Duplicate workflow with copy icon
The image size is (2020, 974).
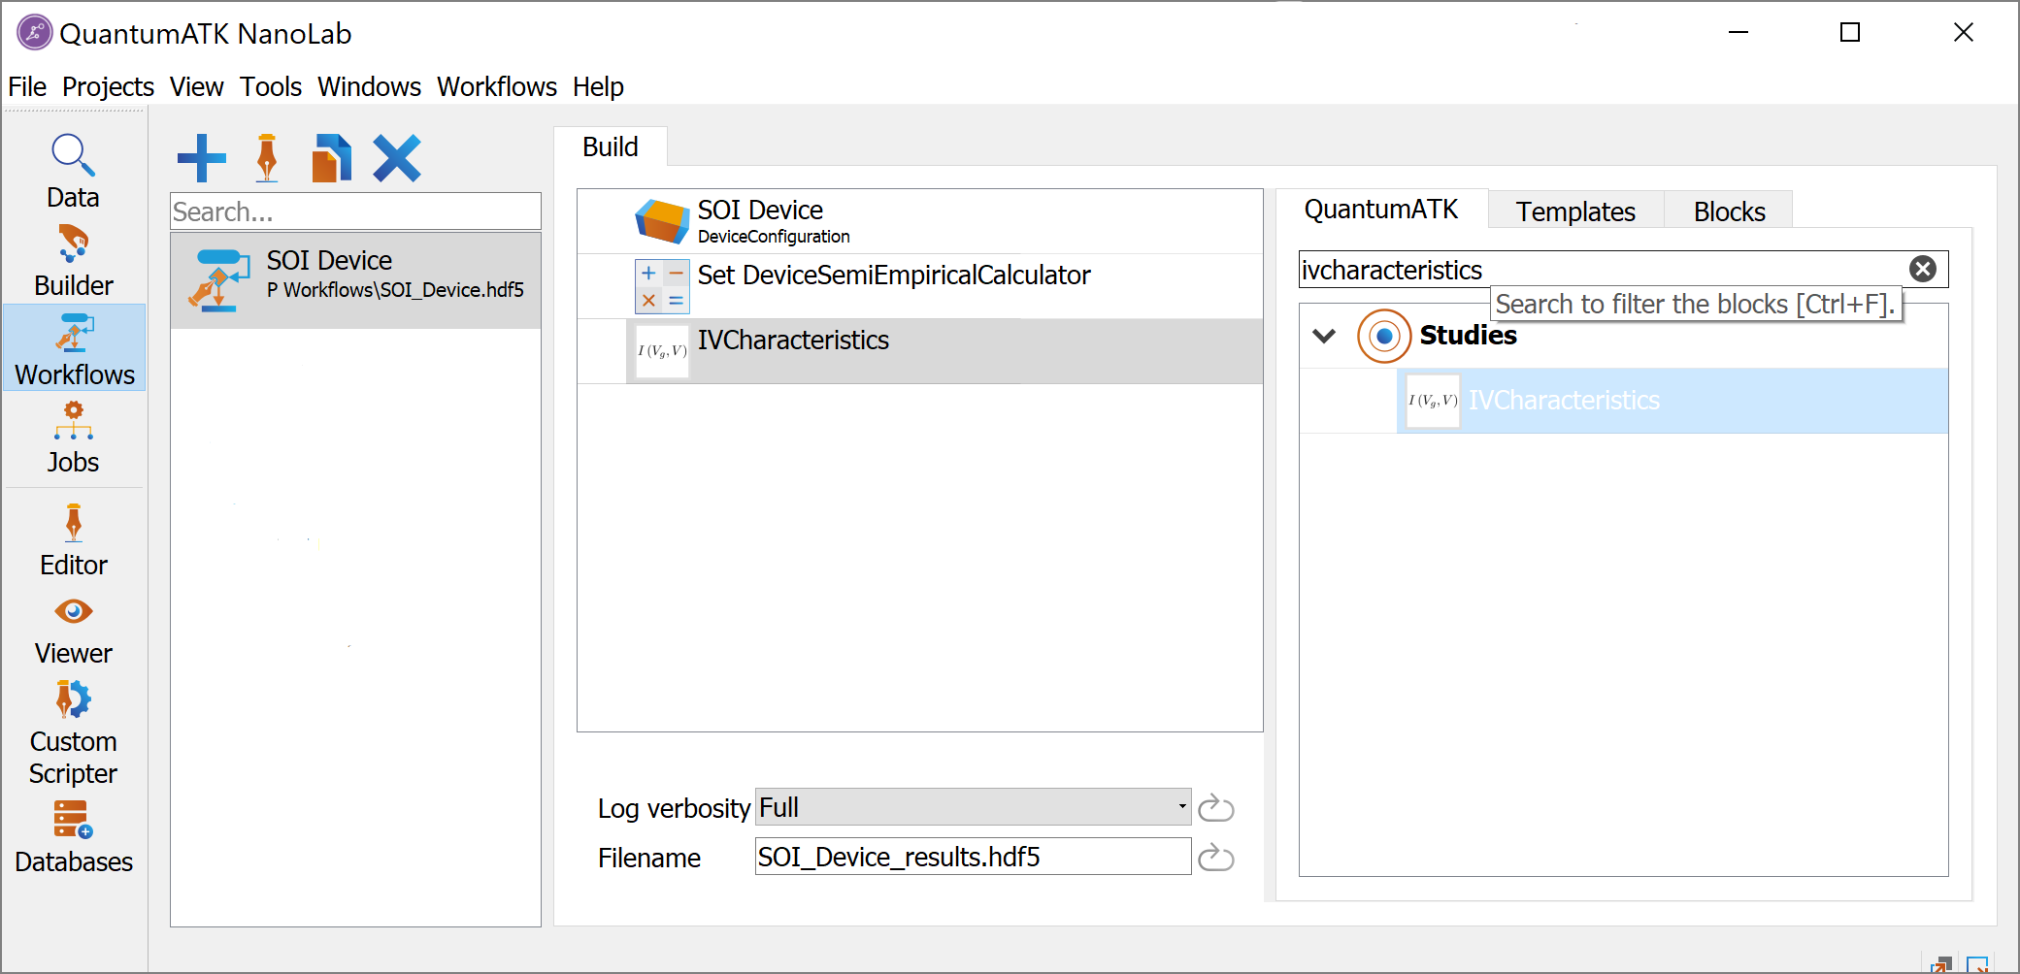(x=331, y=158)
